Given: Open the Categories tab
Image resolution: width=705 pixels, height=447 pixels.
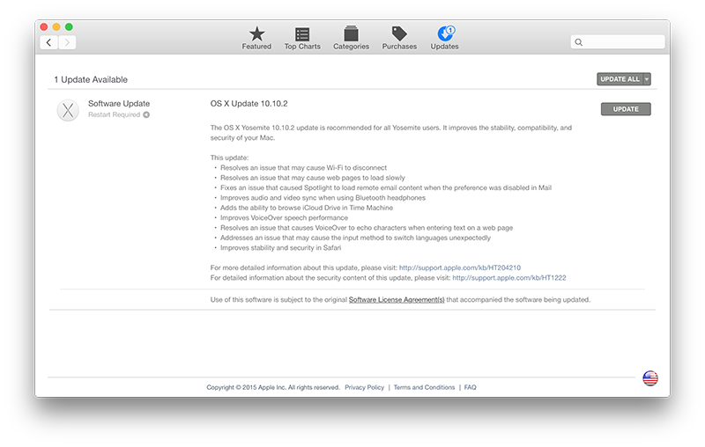Looking at the screenshot, I should [351, 38].
